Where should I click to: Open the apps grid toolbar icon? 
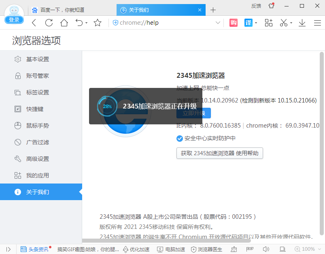click(269, 23)
